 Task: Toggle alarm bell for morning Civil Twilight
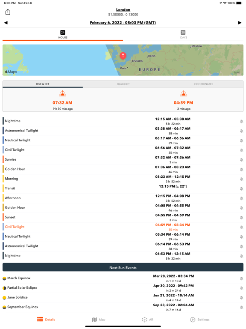[241, 150]
